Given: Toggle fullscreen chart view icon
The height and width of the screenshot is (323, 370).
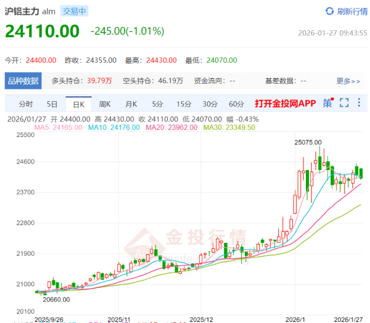Looking at the screenshot, I should tap(344, 103).
